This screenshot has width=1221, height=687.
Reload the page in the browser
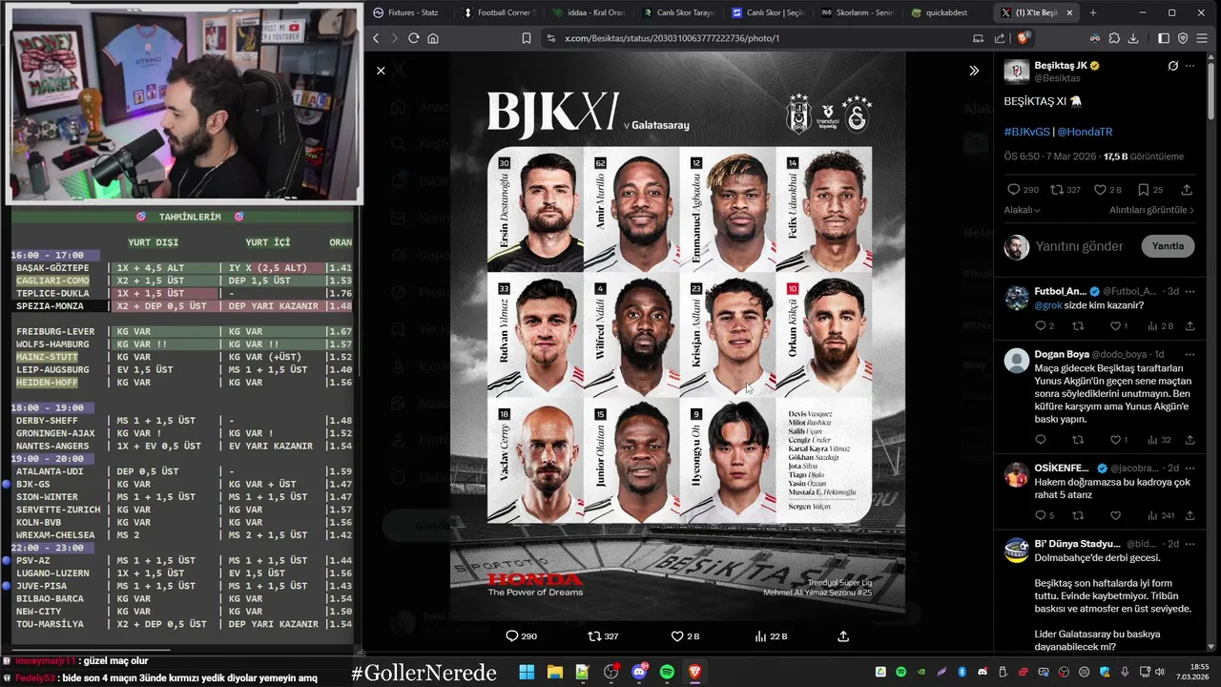pos(413,38)
